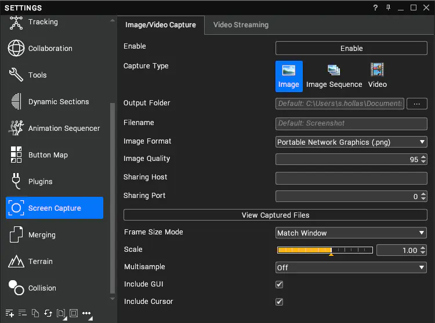Click the Scale slider triangle handle
435x323 pixels.
tap(331, 254)
